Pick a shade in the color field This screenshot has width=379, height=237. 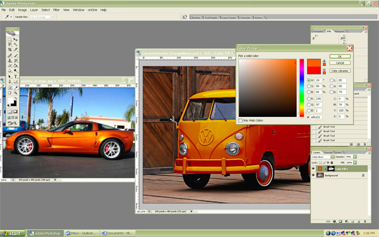point(268,88)
